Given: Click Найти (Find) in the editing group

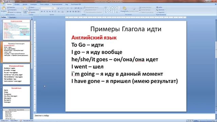Looking at the screenshot, I should coord(159,7).
